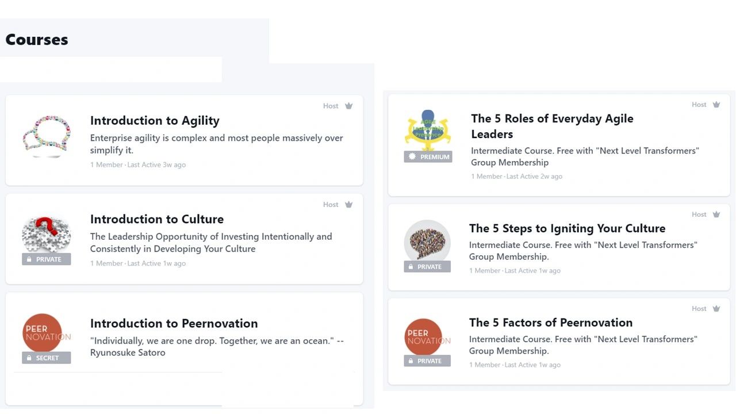Open The 5 Steps to Igniting Your Culture
The image size is (736, 414).
coord(567,228)
